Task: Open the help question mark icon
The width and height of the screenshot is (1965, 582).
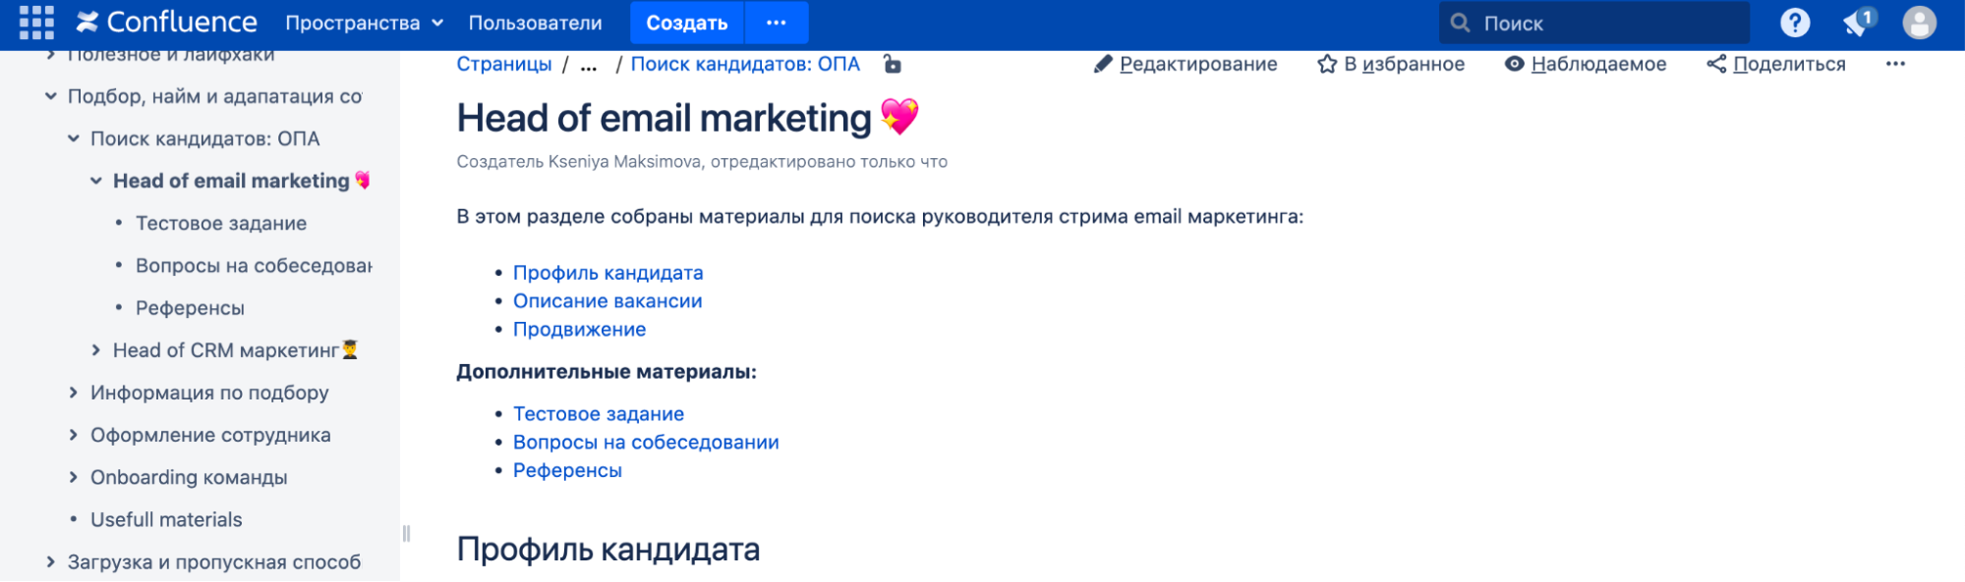Action: click(x=1794, y=23)
